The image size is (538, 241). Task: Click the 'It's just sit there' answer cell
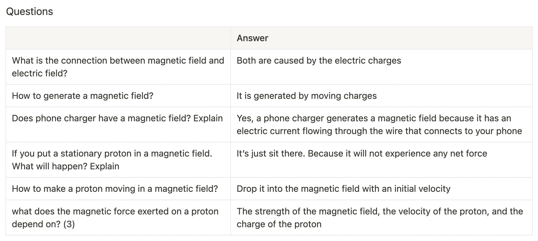click(x=381, y=160)
